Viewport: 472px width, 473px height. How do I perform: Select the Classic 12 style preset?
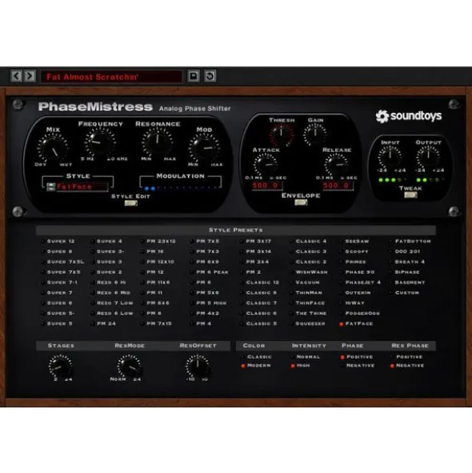[x=260, y=283]
